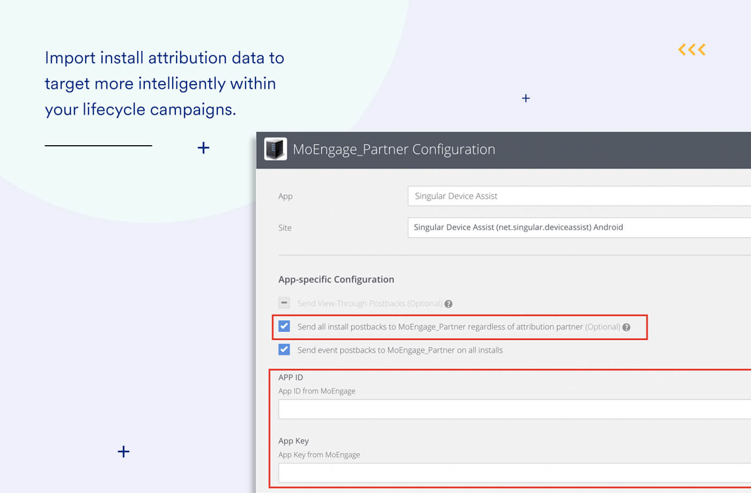
Task: Click the 'Import install attribution data' headline
Action: point(165,84)
